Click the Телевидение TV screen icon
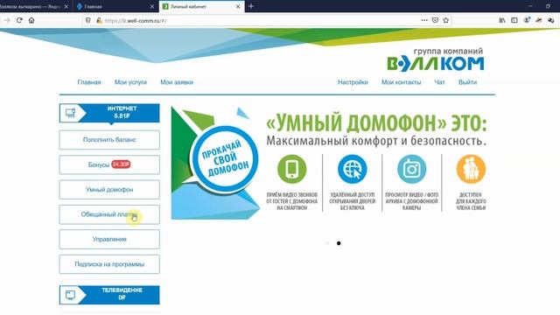The width and height of the screenshot is (560, 315). tap(70, 296)
